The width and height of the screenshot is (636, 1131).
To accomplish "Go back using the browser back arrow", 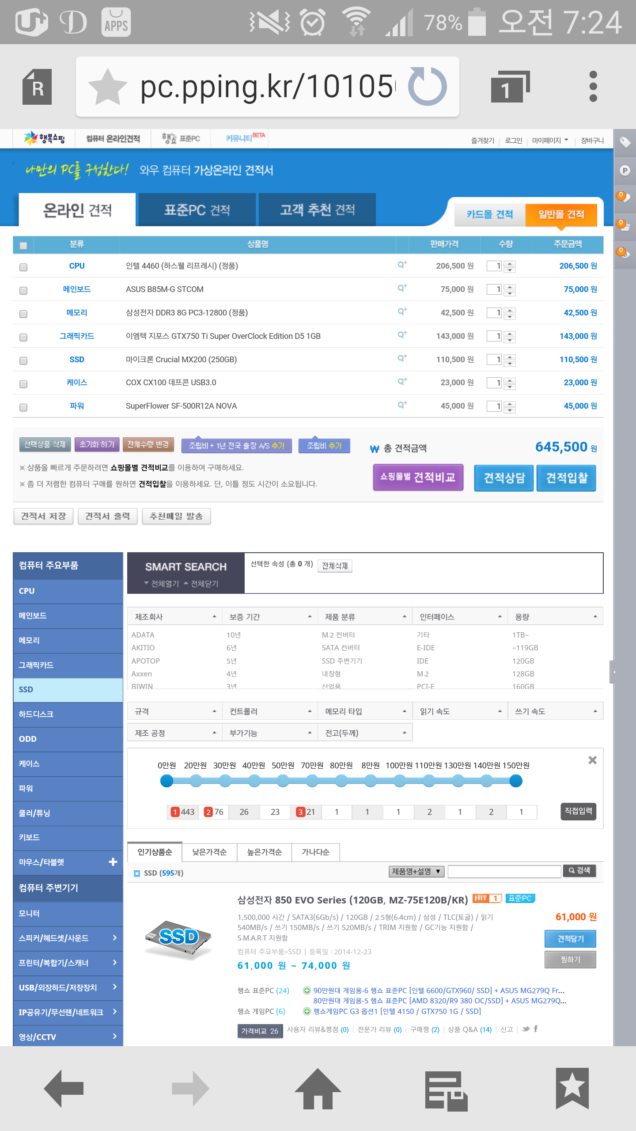I will (64, 1089).
